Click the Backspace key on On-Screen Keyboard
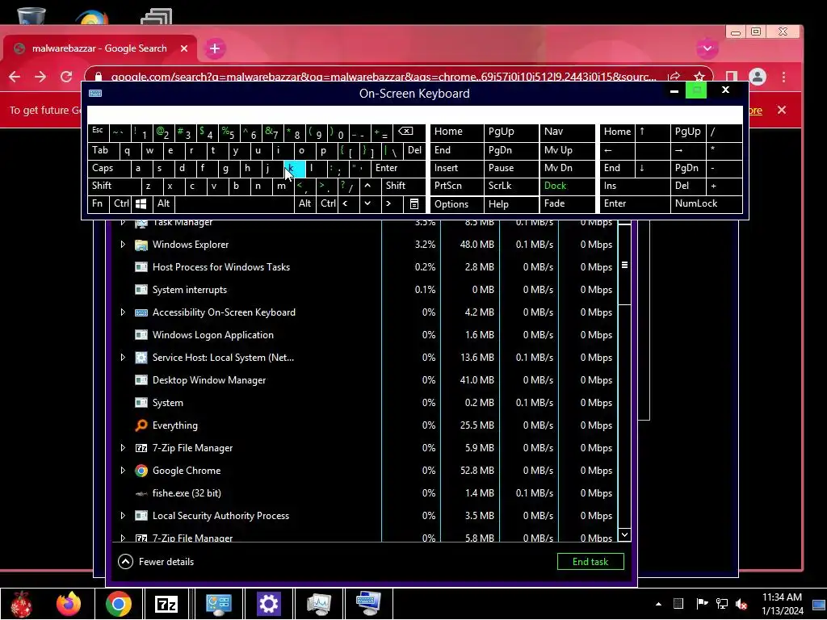This screenshot has height=620, width=827. pyautogui.click(x=405, y=132)
